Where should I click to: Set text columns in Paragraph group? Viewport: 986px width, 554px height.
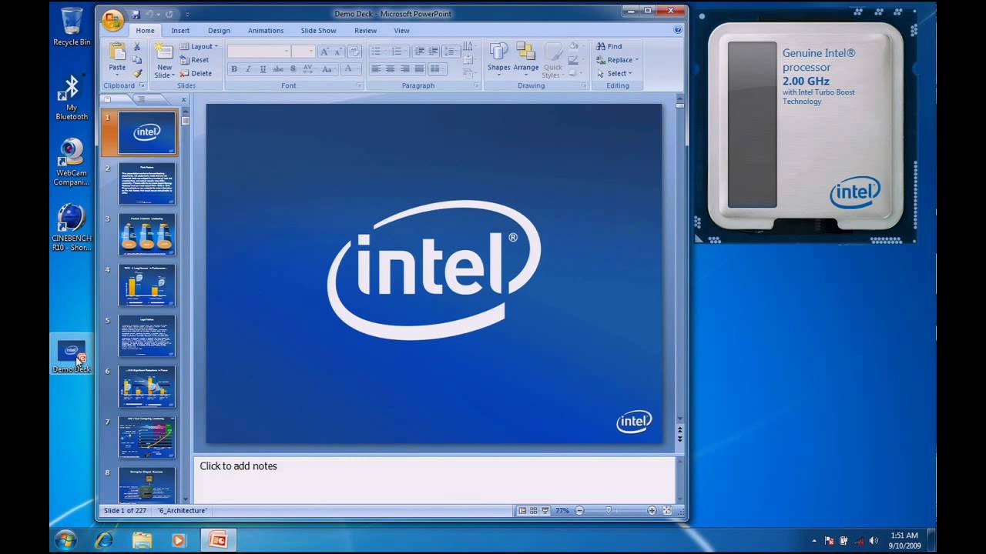[437, 69]
